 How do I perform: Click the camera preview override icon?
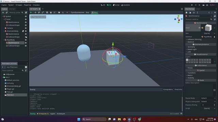coord(67,13)
